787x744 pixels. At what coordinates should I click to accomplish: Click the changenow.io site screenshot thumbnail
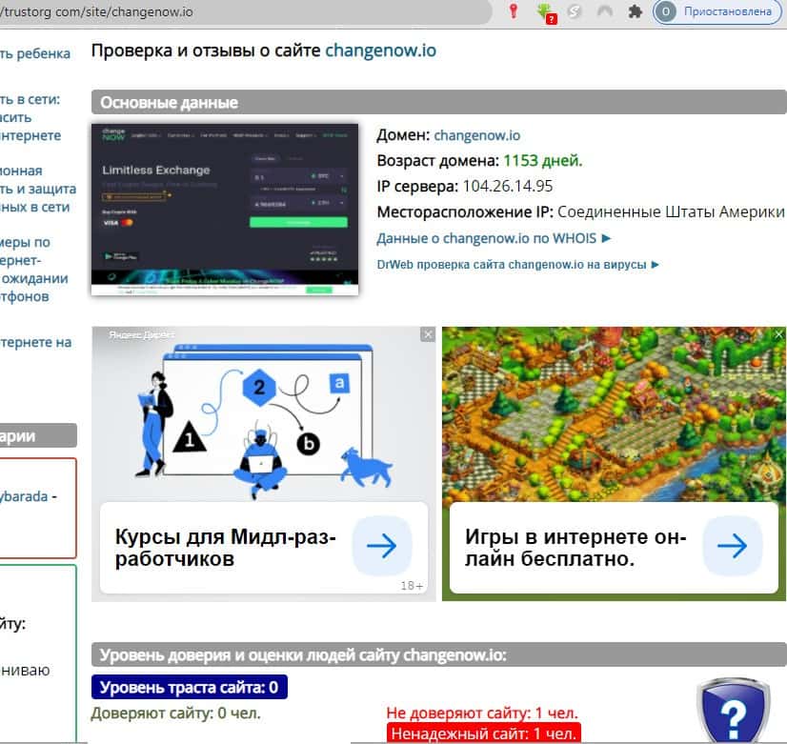pyautogui.click(x=225, y=210)
